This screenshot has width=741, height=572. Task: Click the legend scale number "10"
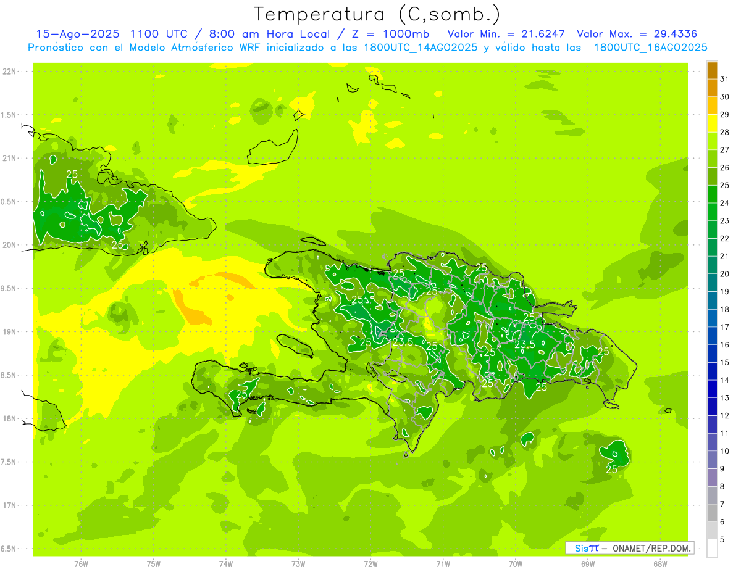[x=725, y=451]
